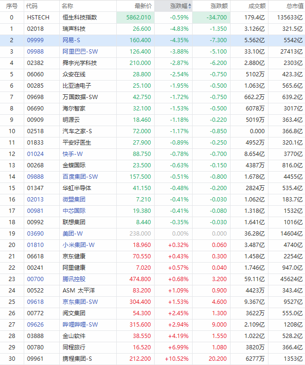Sort by the 涨跌幅 column arrow icon
The image size is (305, 365).
190,6
